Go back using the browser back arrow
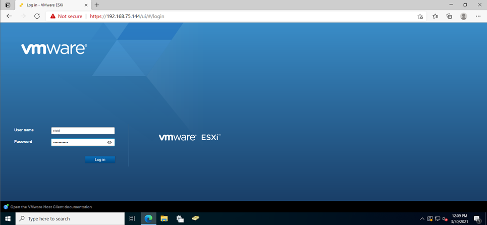The height and width of the screenshot is (225, 487). pos(9,16)
